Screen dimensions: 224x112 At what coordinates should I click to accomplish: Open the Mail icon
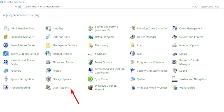pyautogui.click(x=132, y=54)
